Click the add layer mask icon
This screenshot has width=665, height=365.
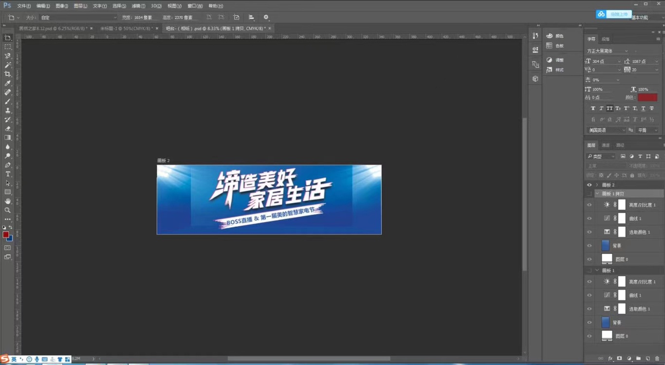[619, 358]
